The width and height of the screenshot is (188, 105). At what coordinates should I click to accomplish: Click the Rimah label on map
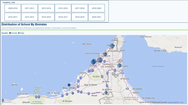tap(94, 95)
